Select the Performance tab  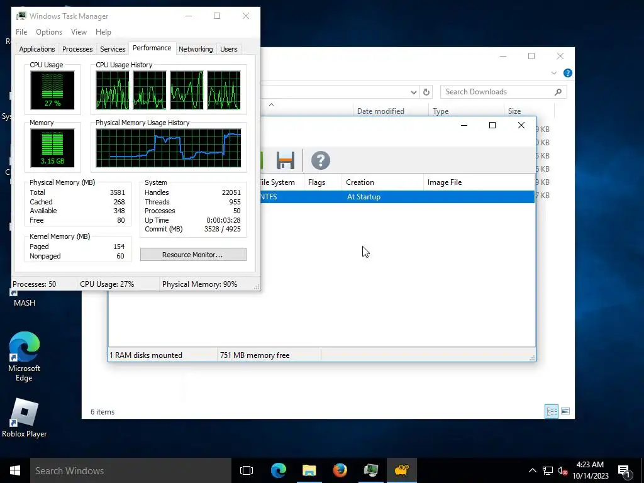click(152, 48)
